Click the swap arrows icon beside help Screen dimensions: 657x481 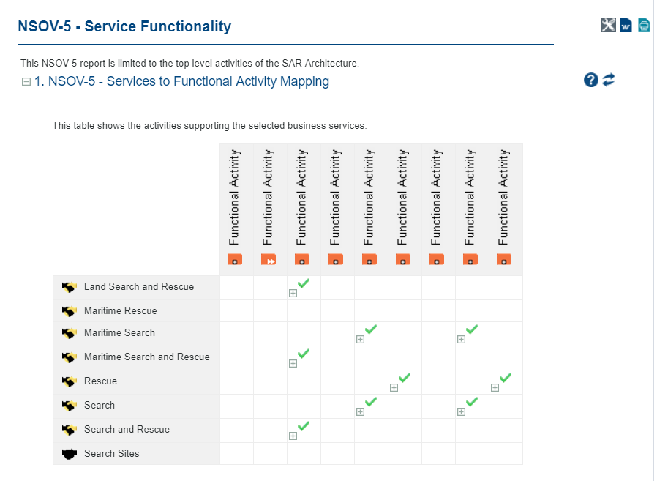(609, 81)
